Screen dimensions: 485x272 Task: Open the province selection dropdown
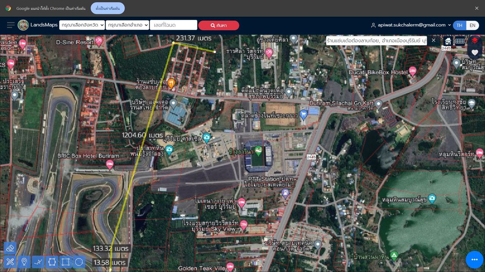(82, 25)
